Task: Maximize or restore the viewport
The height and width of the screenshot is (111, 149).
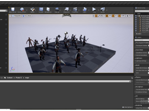Action: (132, 16)
